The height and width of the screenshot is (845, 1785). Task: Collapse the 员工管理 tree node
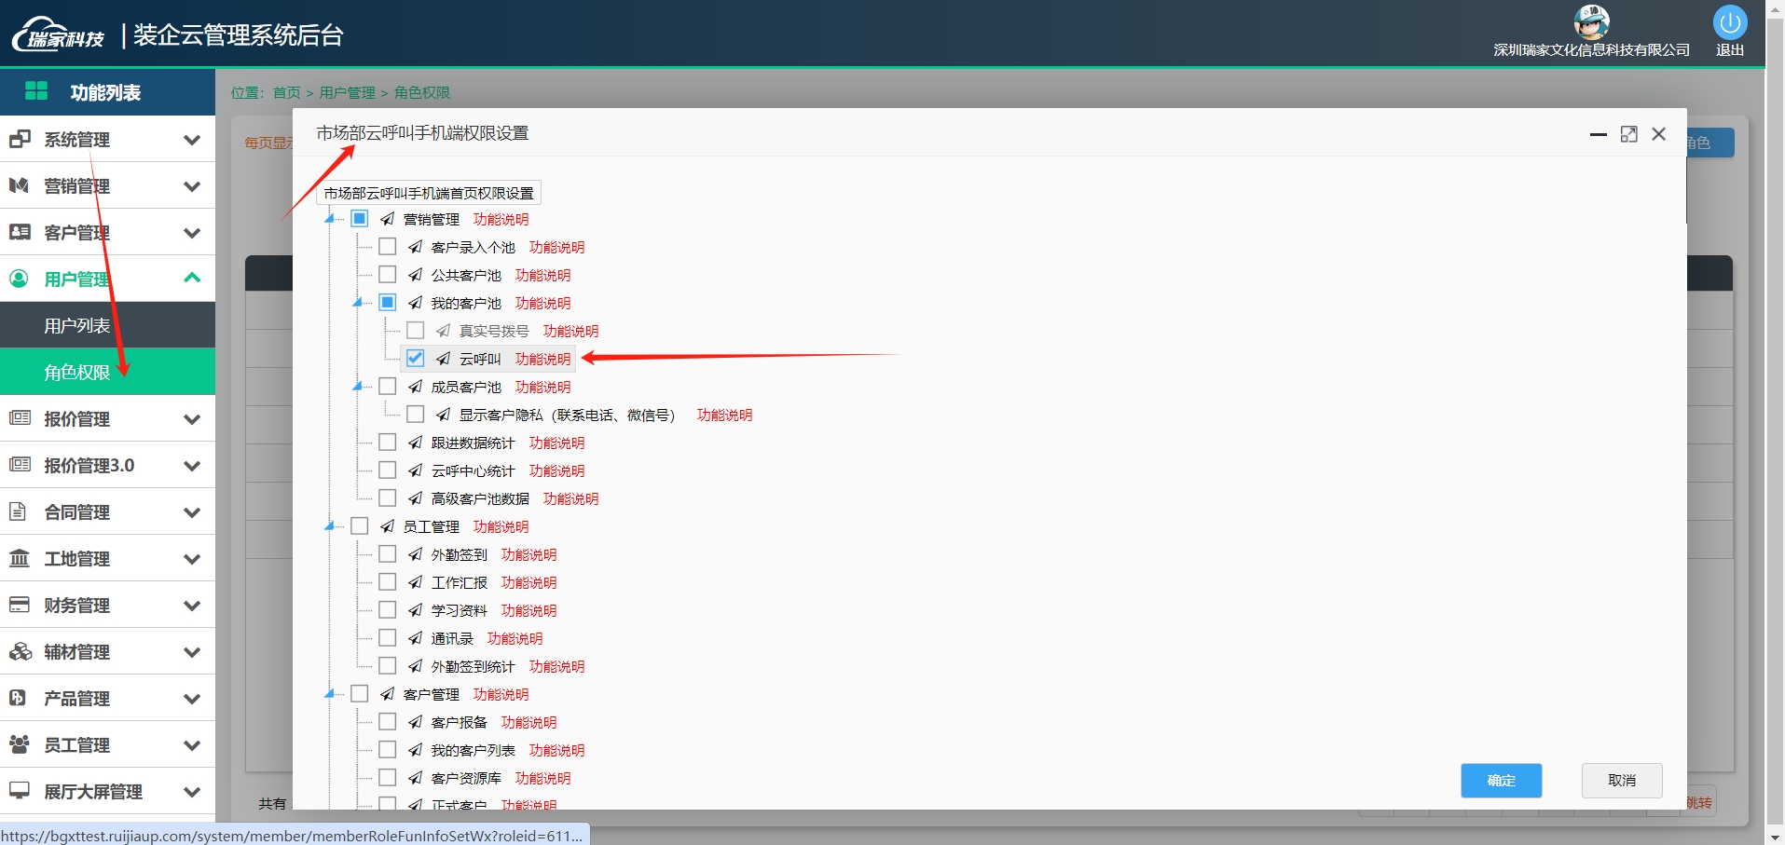(329, 526)
